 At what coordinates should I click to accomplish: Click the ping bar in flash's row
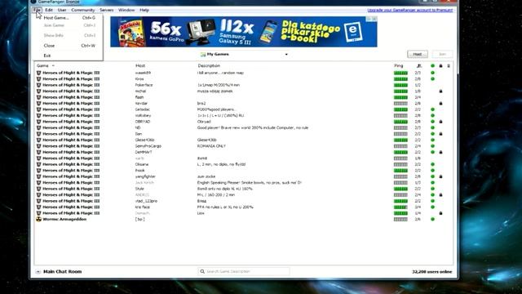pos(400,97)
